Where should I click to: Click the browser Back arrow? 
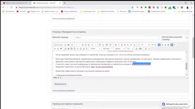point(3,7)
